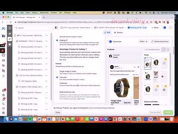The image size is (178, 134).
Task: Open Winning Ad Copy breadcrumb
Action: click(137, 28)
